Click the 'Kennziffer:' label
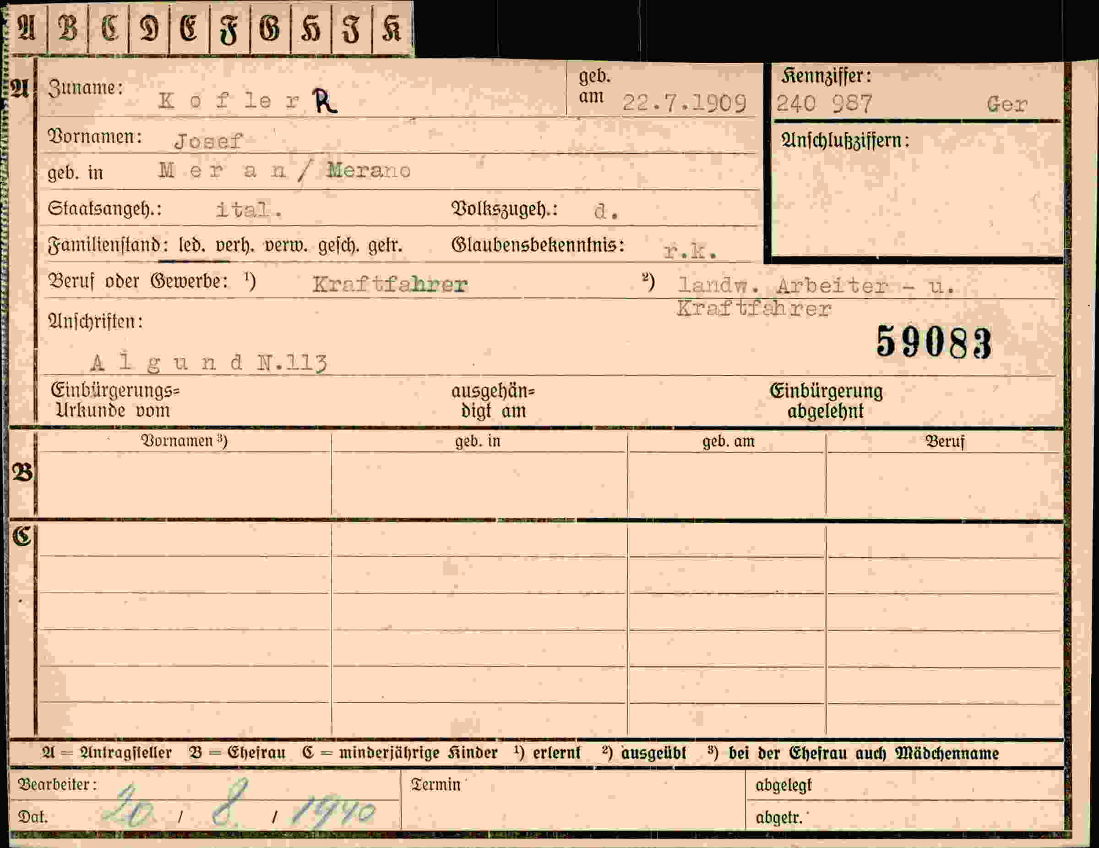1099x848 pixels. point(826,76)
